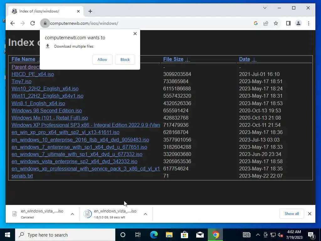Open Mail app from taskbar
321x241 pixels.
coord(200,235)
